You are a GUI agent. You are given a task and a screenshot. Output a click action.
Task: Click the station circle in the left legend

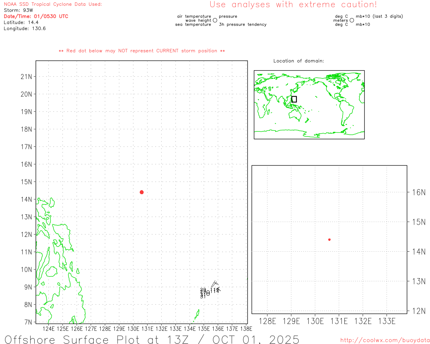(215, 20)
